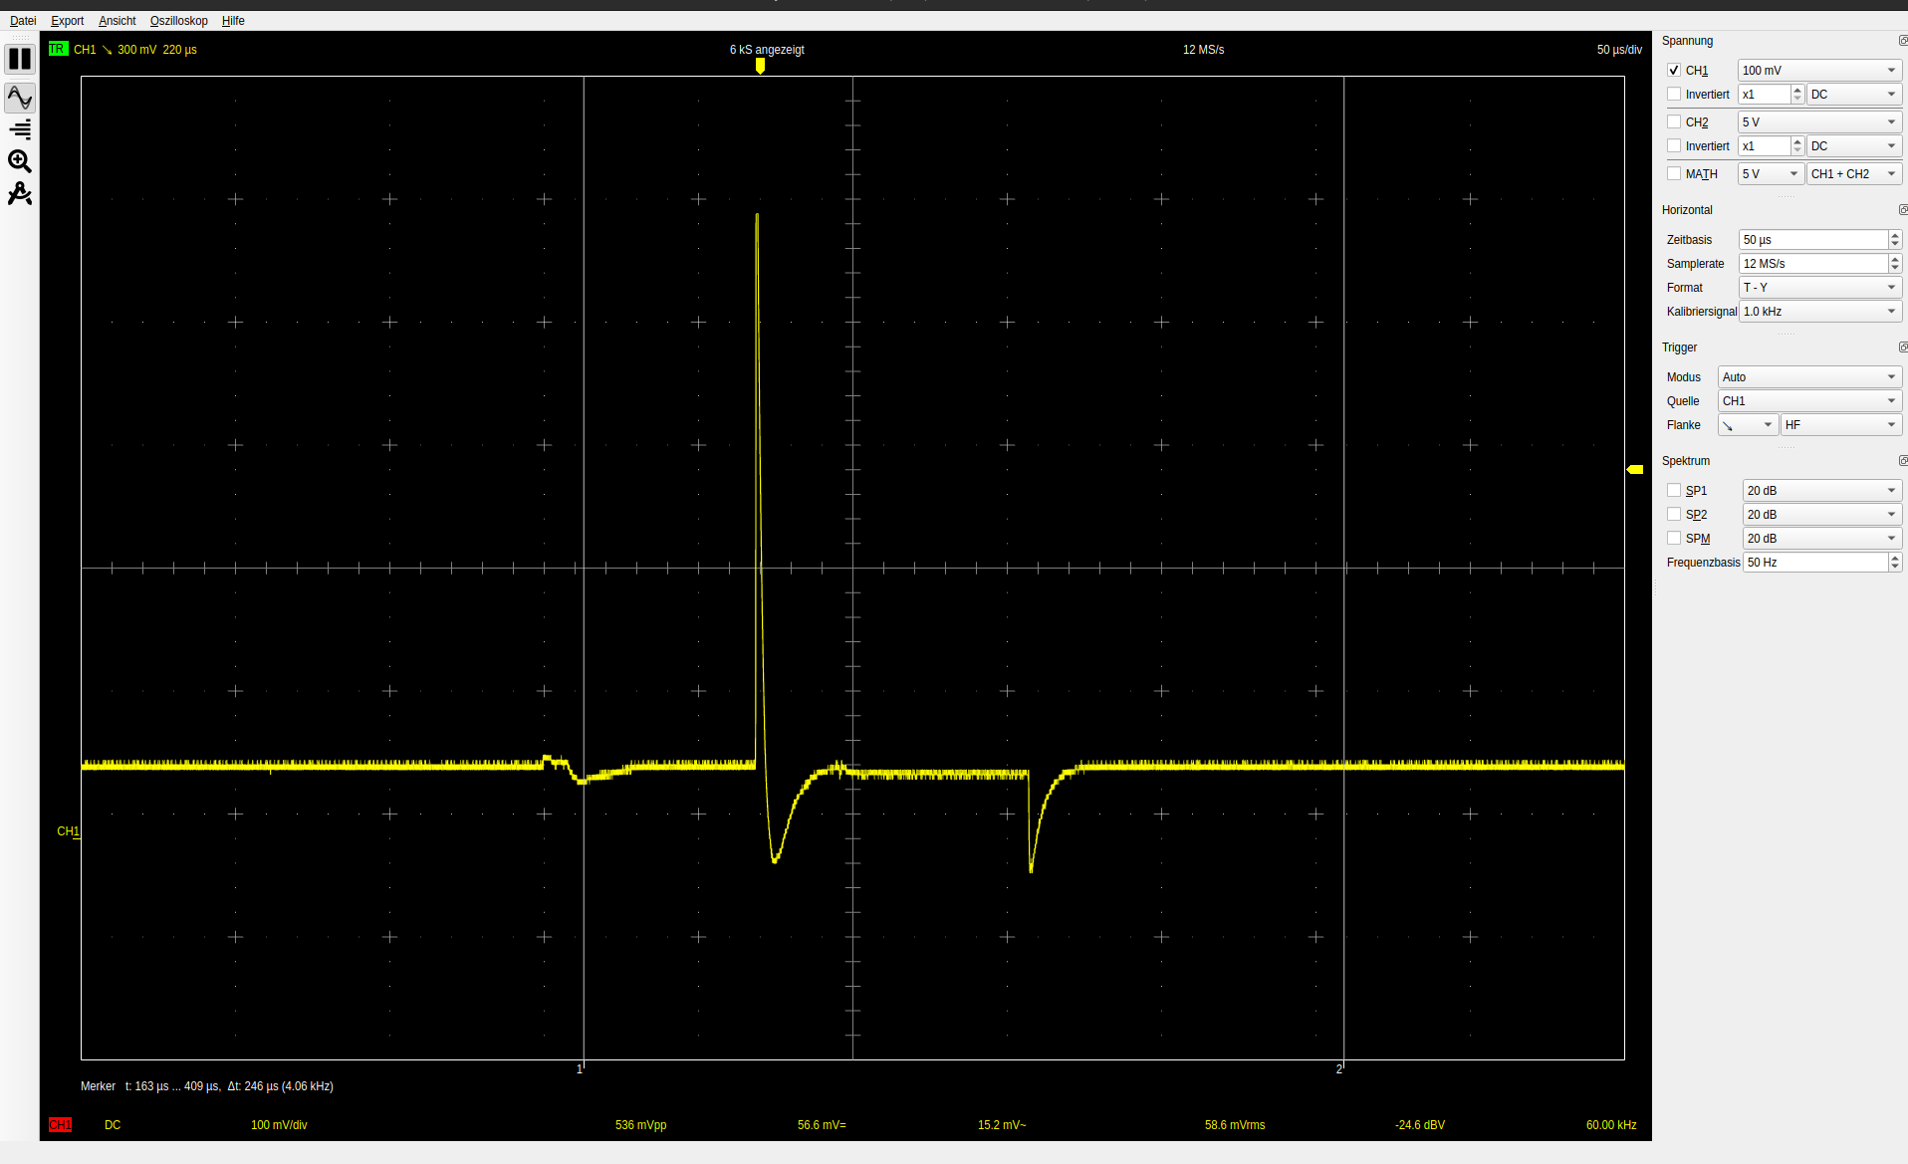
Task: Open the Ansicht menu
Action: 118,21
